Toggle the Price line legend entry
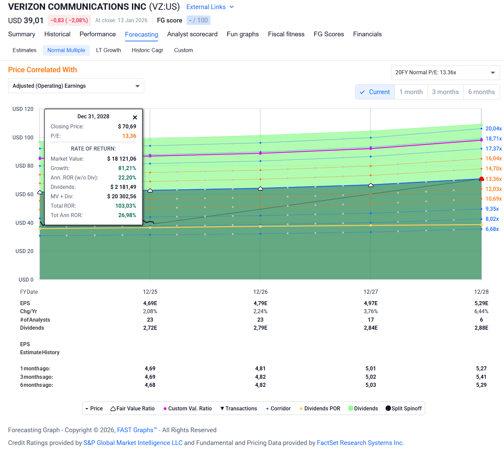 pos(94,408)
